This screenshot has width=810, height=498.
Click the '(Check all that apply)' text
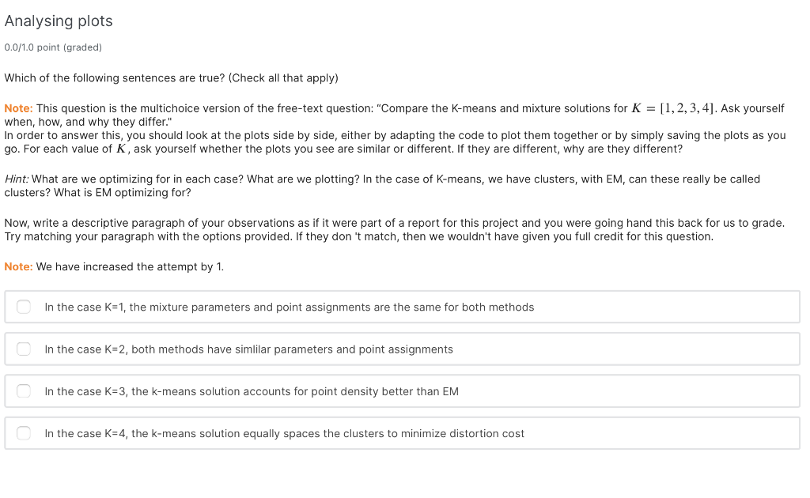pos(283,78)
